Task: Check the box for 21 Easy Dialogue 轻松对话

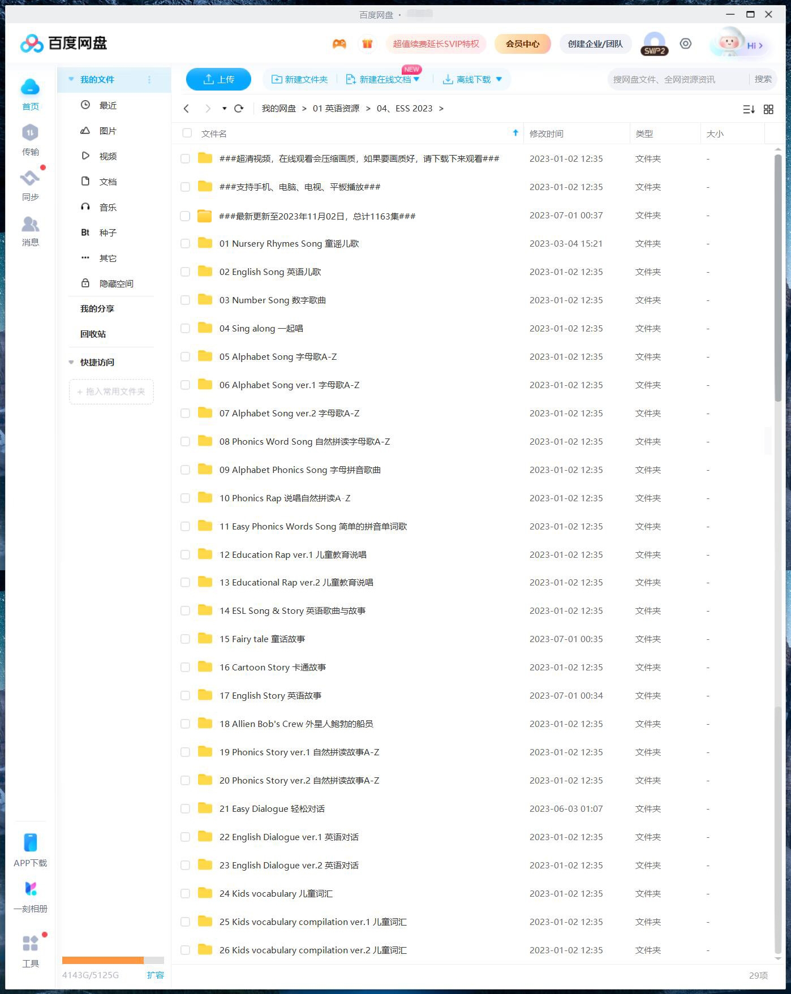Action: [x=185, y=809]
